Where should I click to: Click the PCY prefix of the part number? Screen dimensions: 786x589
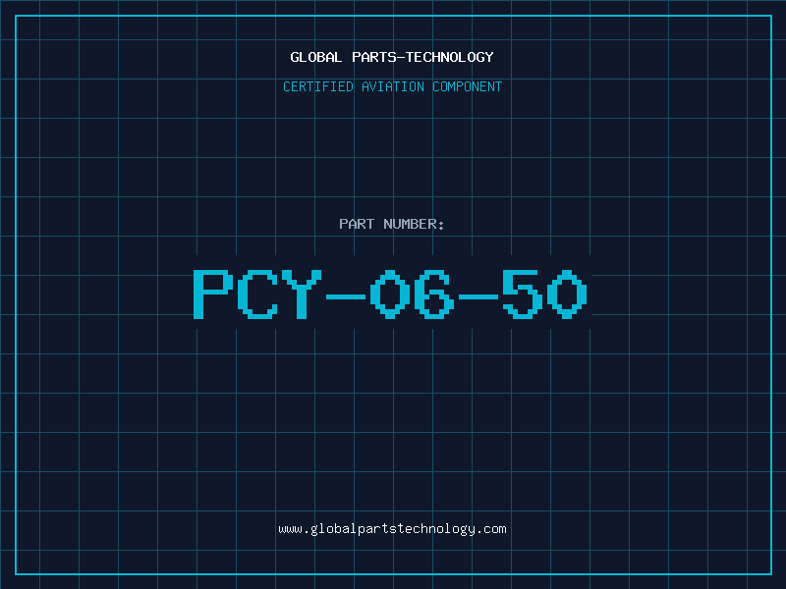click(257, 294)
